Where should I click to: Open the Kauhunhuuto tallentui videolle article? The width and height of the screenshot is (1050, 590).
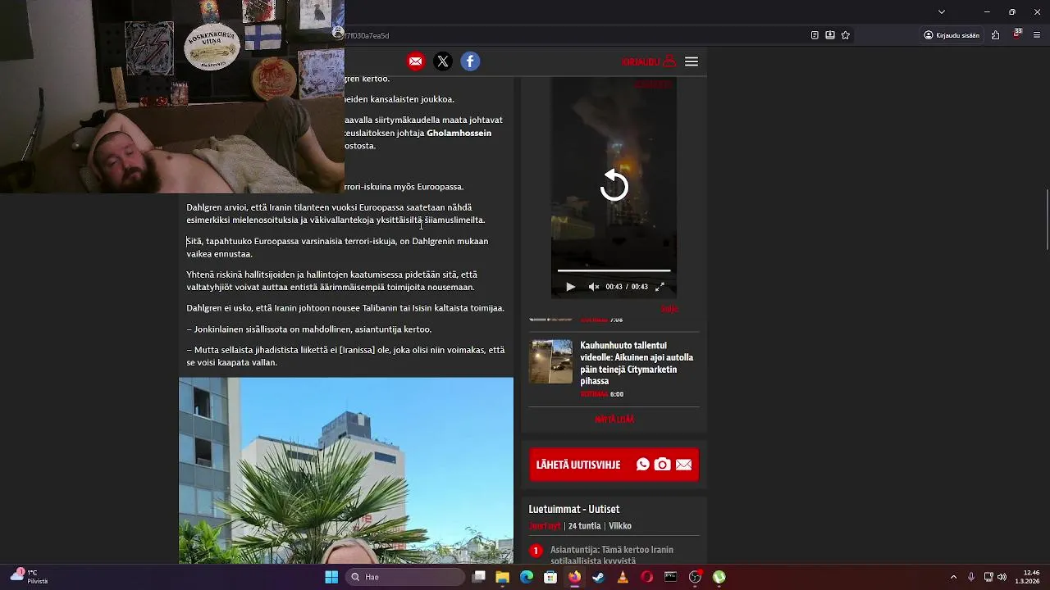click(637, 363)
